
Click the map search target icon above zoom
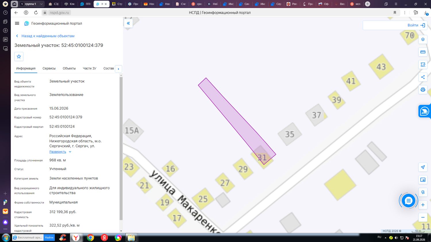click(x=423, y=192)
